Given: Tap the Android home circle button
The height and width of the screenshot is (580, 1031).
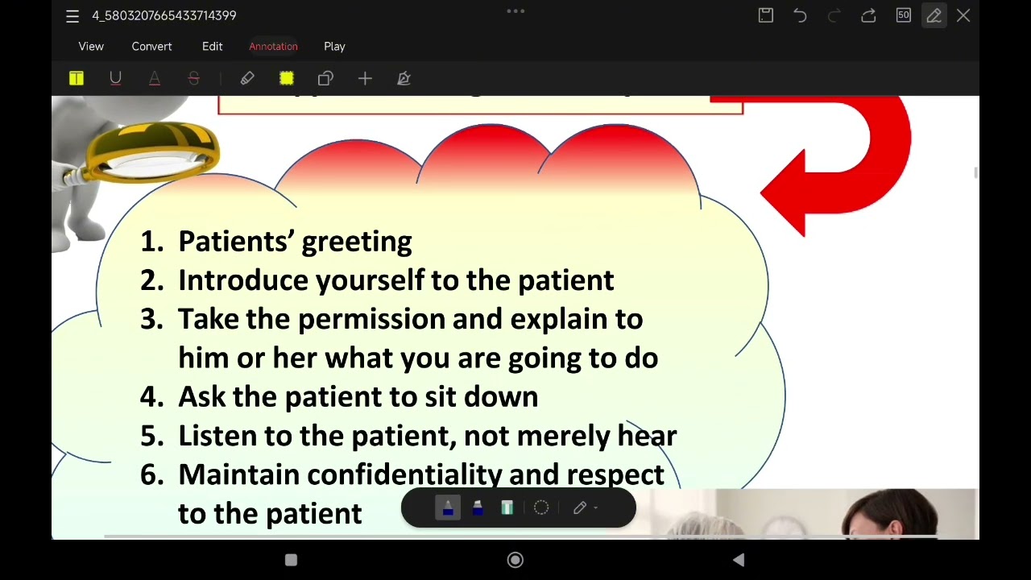Looking at the screenshot, I should coord(515,560).
